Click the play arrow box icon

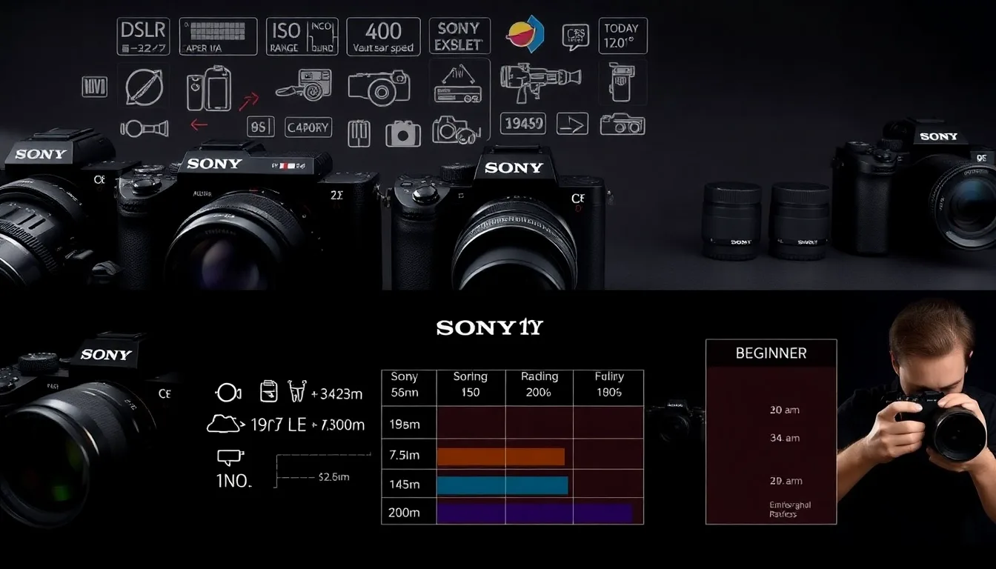[x=572, y=123]
